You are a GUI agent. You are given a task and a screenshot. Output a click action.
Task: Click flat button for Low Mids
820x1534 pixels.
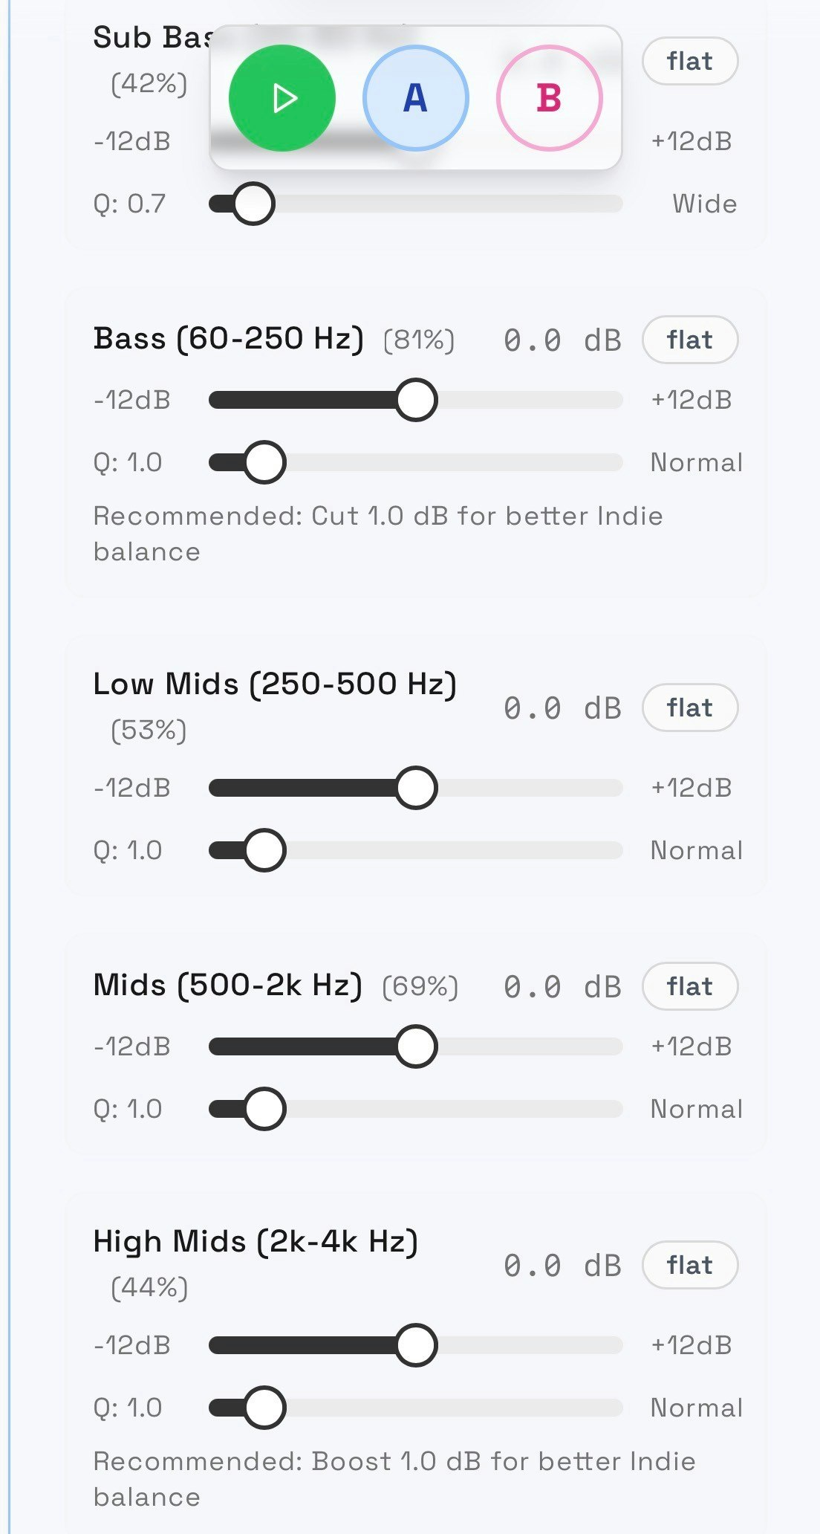pos(689,708)
